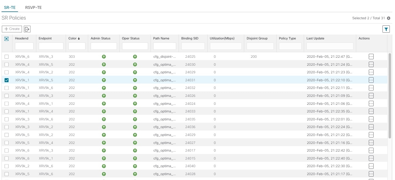Screen dimensions: 395x180
Task: Select checkbox for XRV9k_6 to XRV9k_3 color 303
Action: (x=7, y=57)
